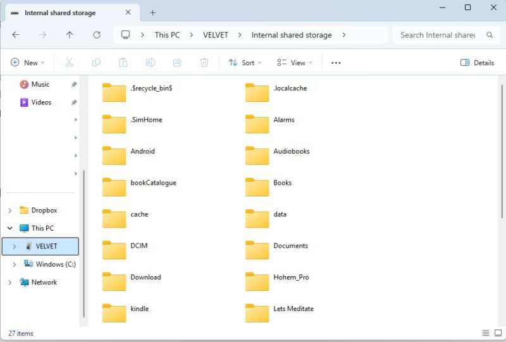Click the Cut scissors icon
506x342 pixels.
[69, 63]
